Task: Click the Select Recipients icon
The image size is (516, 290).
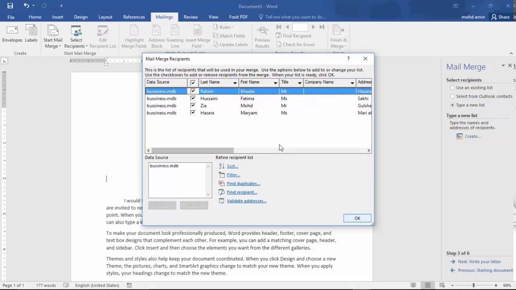Action: 76,31
